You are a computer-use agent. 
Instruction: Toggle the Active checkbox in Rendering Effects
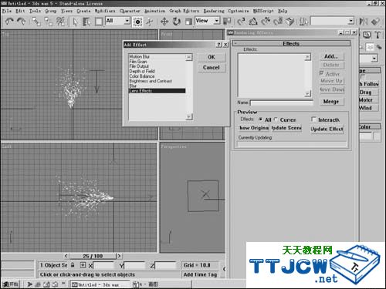[322, 74]
